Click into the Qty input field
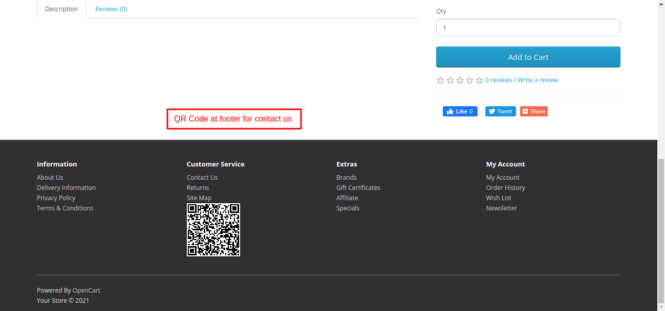This screenshot has height=311, width=665. (528, 28)
